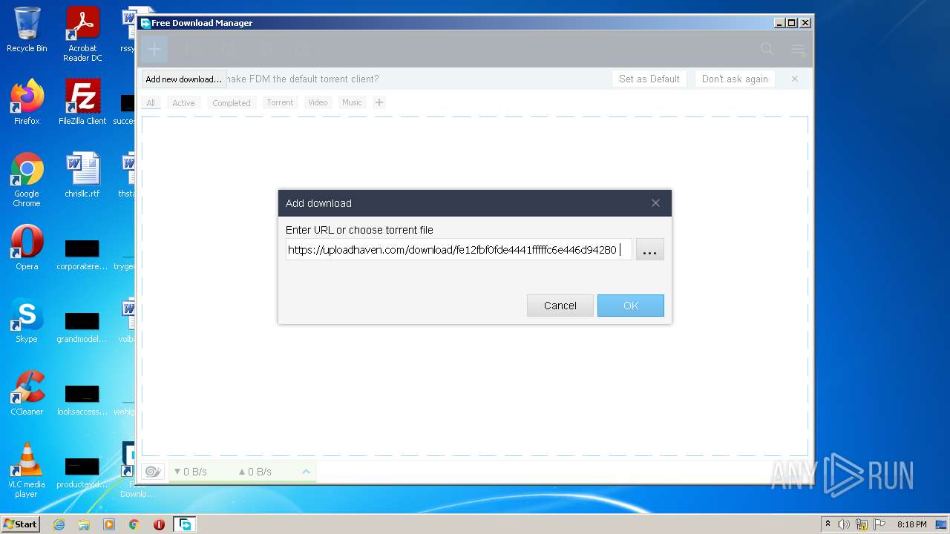
Task: Select the grandmodel... desktop file
Action: pyautogui.click(x=82, y=326)
